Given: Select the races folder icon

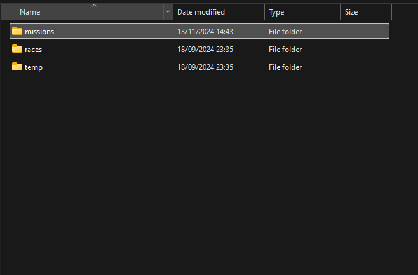Looking at the screenshot, I should tap(17, 49).
